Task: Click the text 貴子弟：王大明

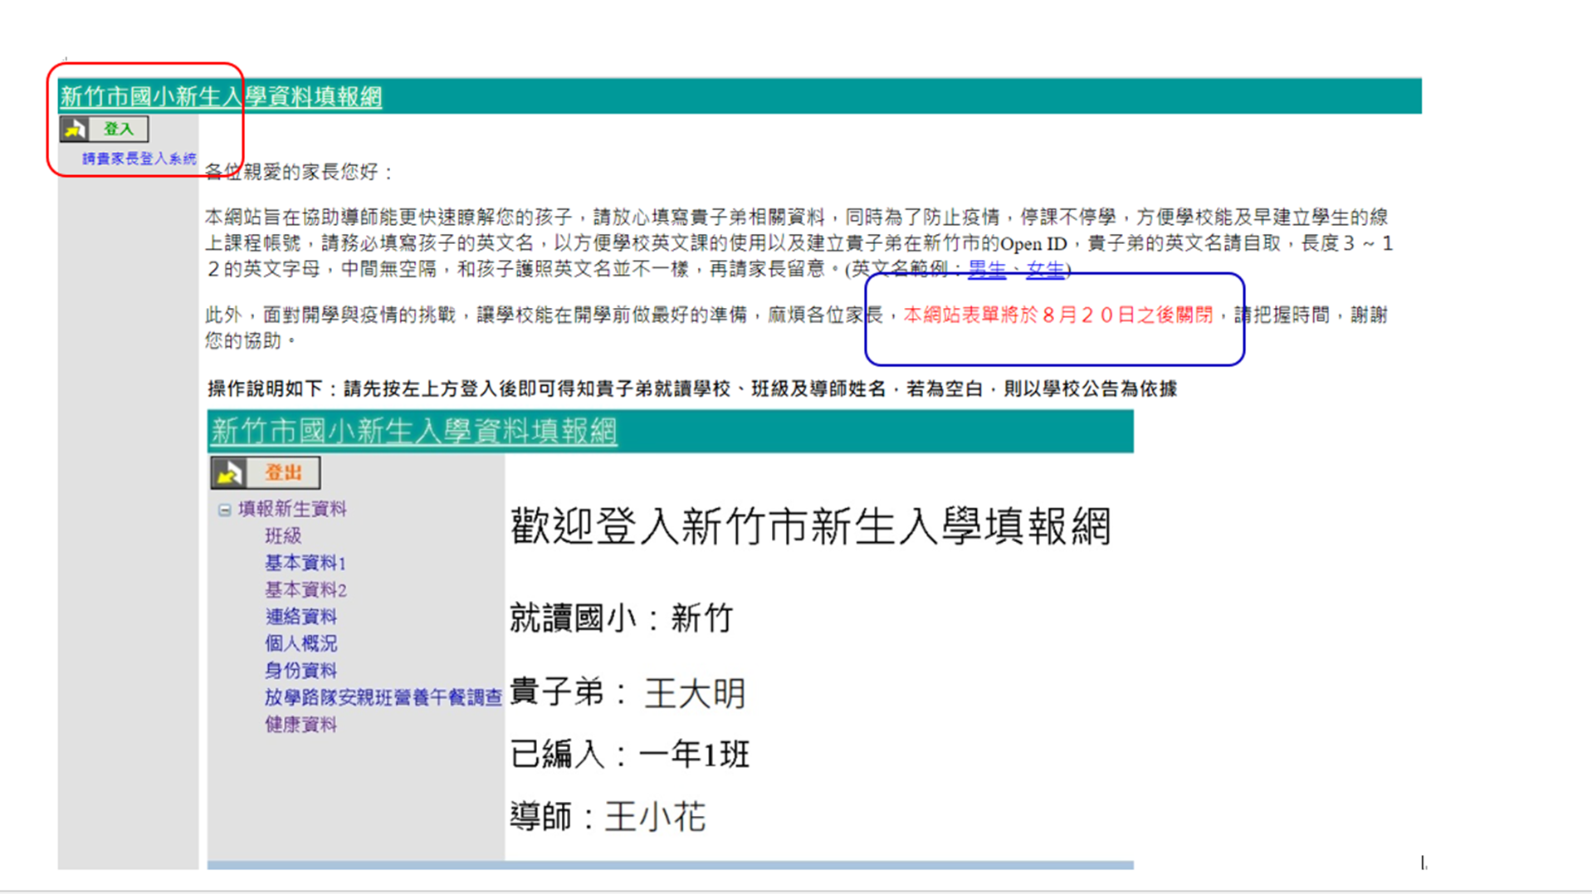Action: 628,692
